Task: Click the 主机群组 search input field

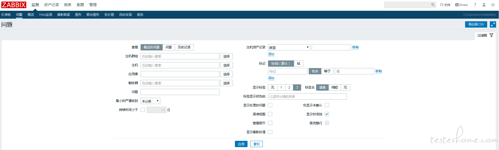Action: (180, 56)
